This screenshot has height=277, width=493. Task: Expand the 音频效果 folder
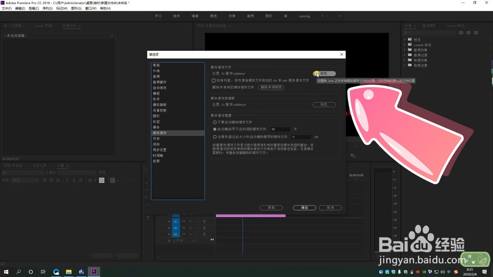(x=405, y=50)
